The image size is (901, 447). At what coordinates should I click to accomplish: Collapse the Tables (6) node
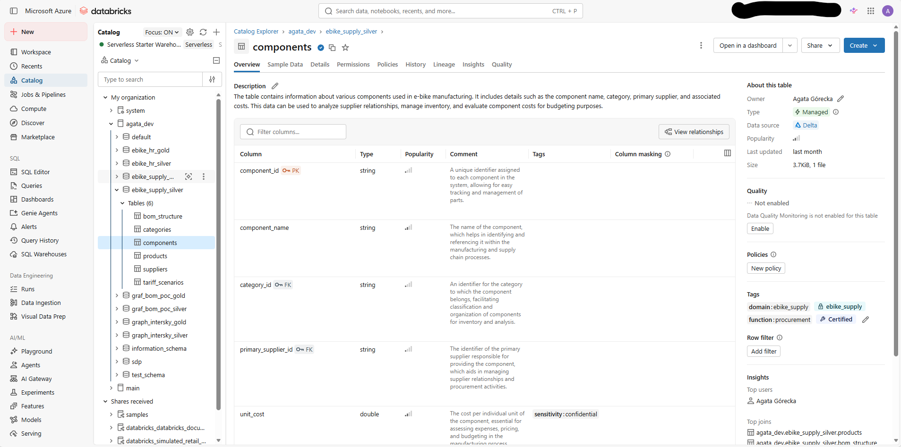click(122, 203)
